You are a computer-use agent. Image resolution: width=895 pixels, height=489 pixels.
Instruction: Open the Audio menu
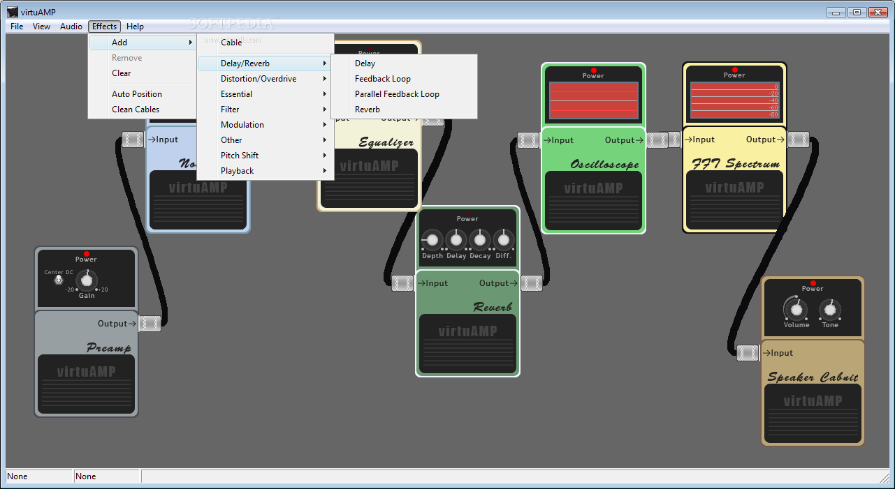(x=71, y=27)
